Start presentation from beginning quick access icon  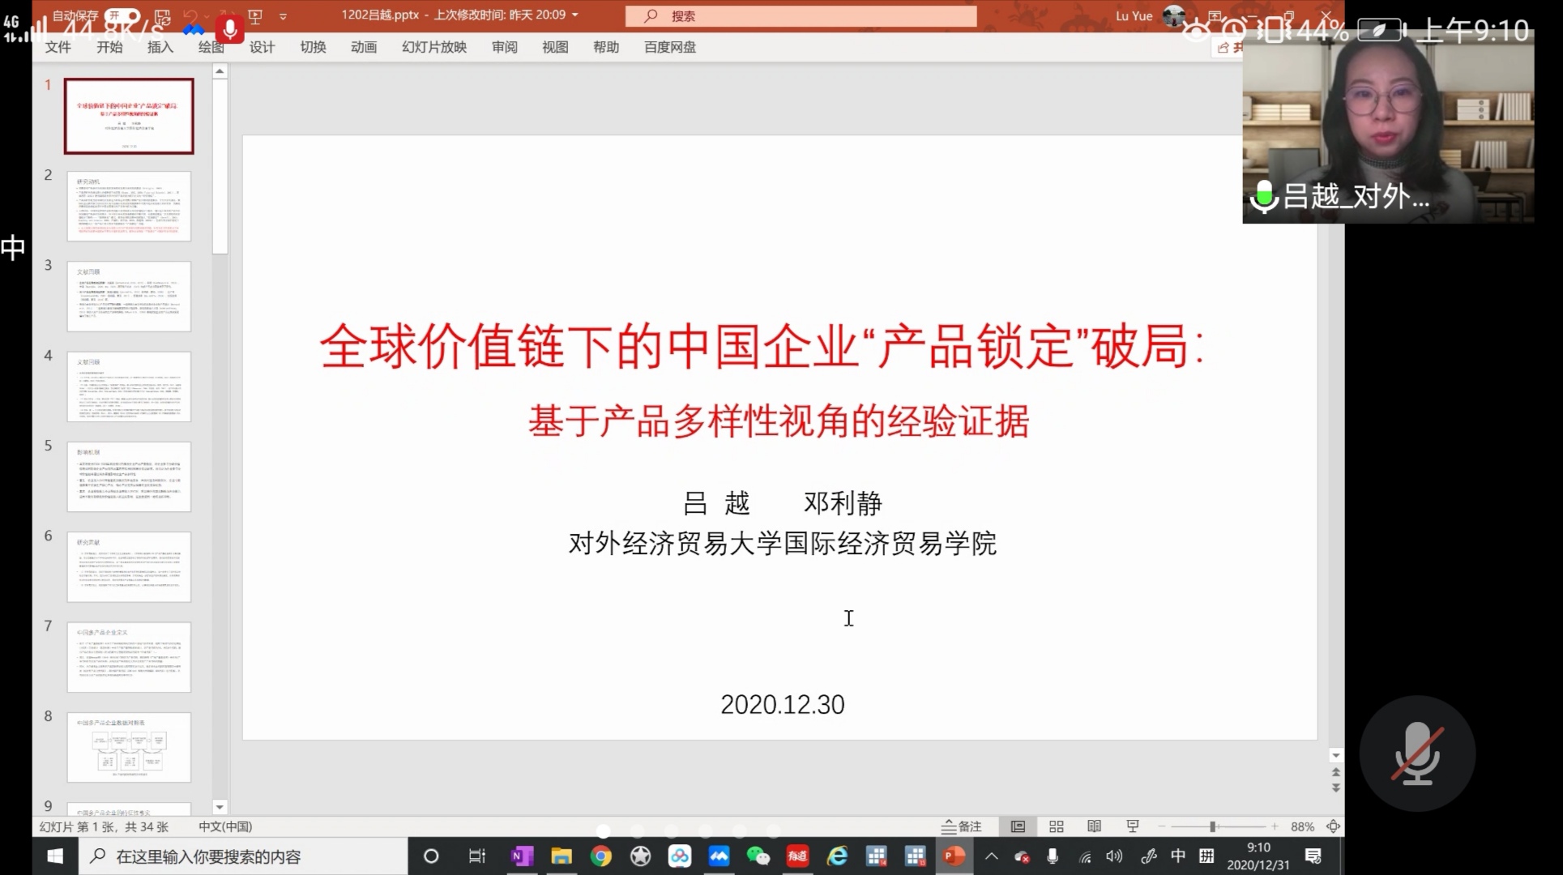pyautogui.click(x=255, y=15)
